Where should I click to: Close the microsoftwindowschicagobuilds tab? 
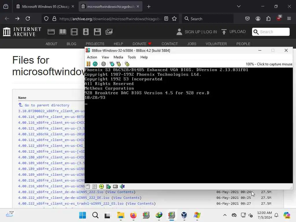[x=138, y=6]
